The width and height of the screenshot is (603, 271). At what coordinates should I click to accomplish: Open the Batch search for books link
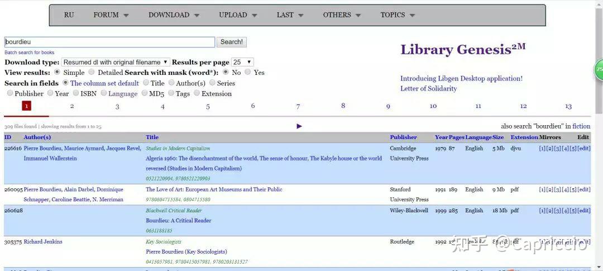click(x=29, y=53)
